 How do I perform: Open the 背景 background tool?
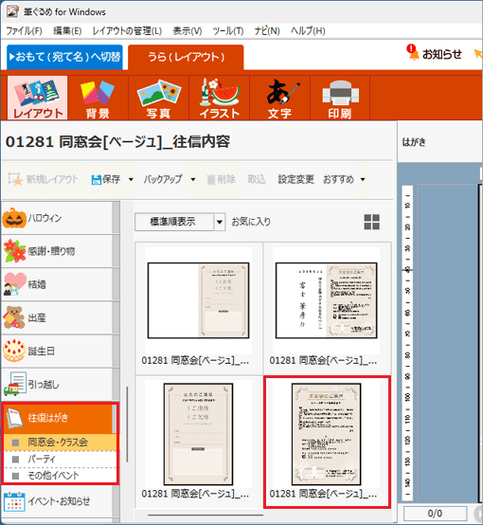tap(98, 98)
